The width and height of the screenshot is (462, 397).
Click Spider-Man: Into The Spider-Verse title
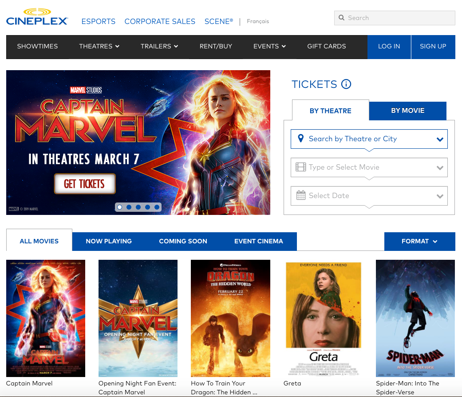[407, 388]
